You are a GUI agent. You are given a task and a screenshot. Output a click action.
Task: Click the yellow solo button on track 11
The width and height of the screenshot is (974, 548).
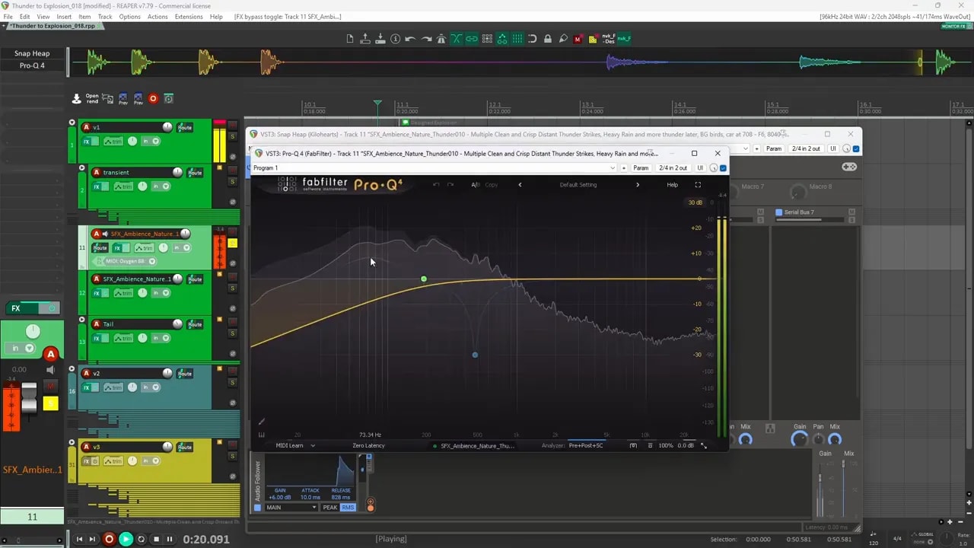pyautogui.click(x=233, y=244)
